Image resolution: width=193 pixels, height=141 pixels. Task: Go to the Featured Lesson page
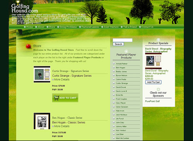click(x=89, y=27)
